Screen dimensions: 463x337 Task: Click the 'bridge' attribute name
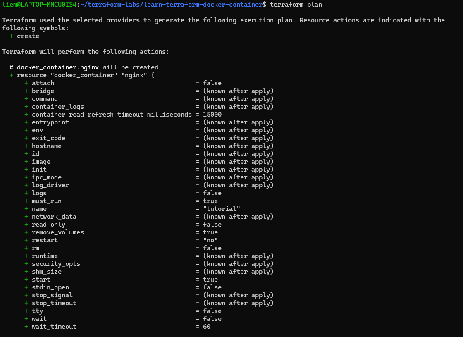click(43, 91)
